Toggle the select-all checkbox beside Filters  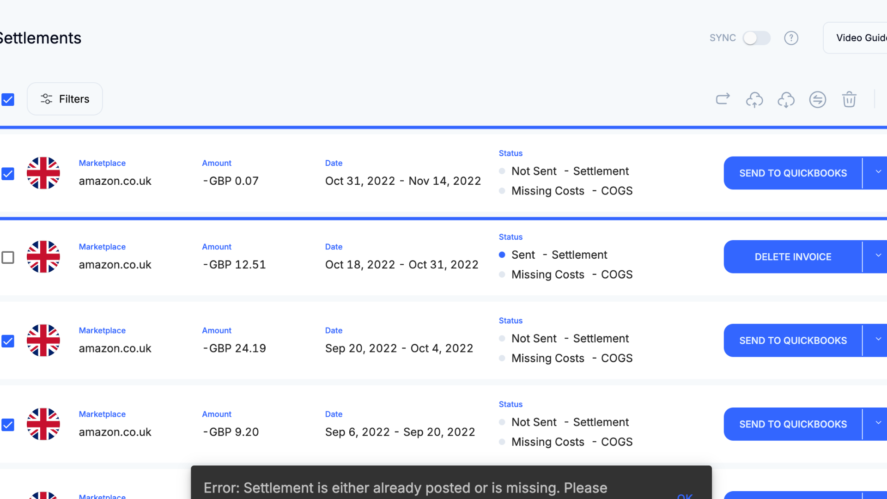tap(8, 99)
